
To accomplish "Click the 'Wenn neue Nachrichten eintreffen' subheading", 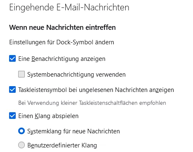I will click(x=62, y=27).
